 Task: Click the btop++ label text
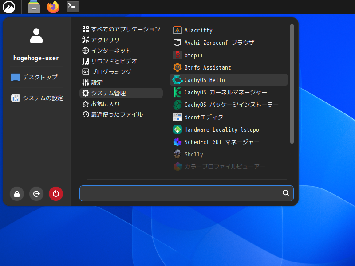[194, 55]
